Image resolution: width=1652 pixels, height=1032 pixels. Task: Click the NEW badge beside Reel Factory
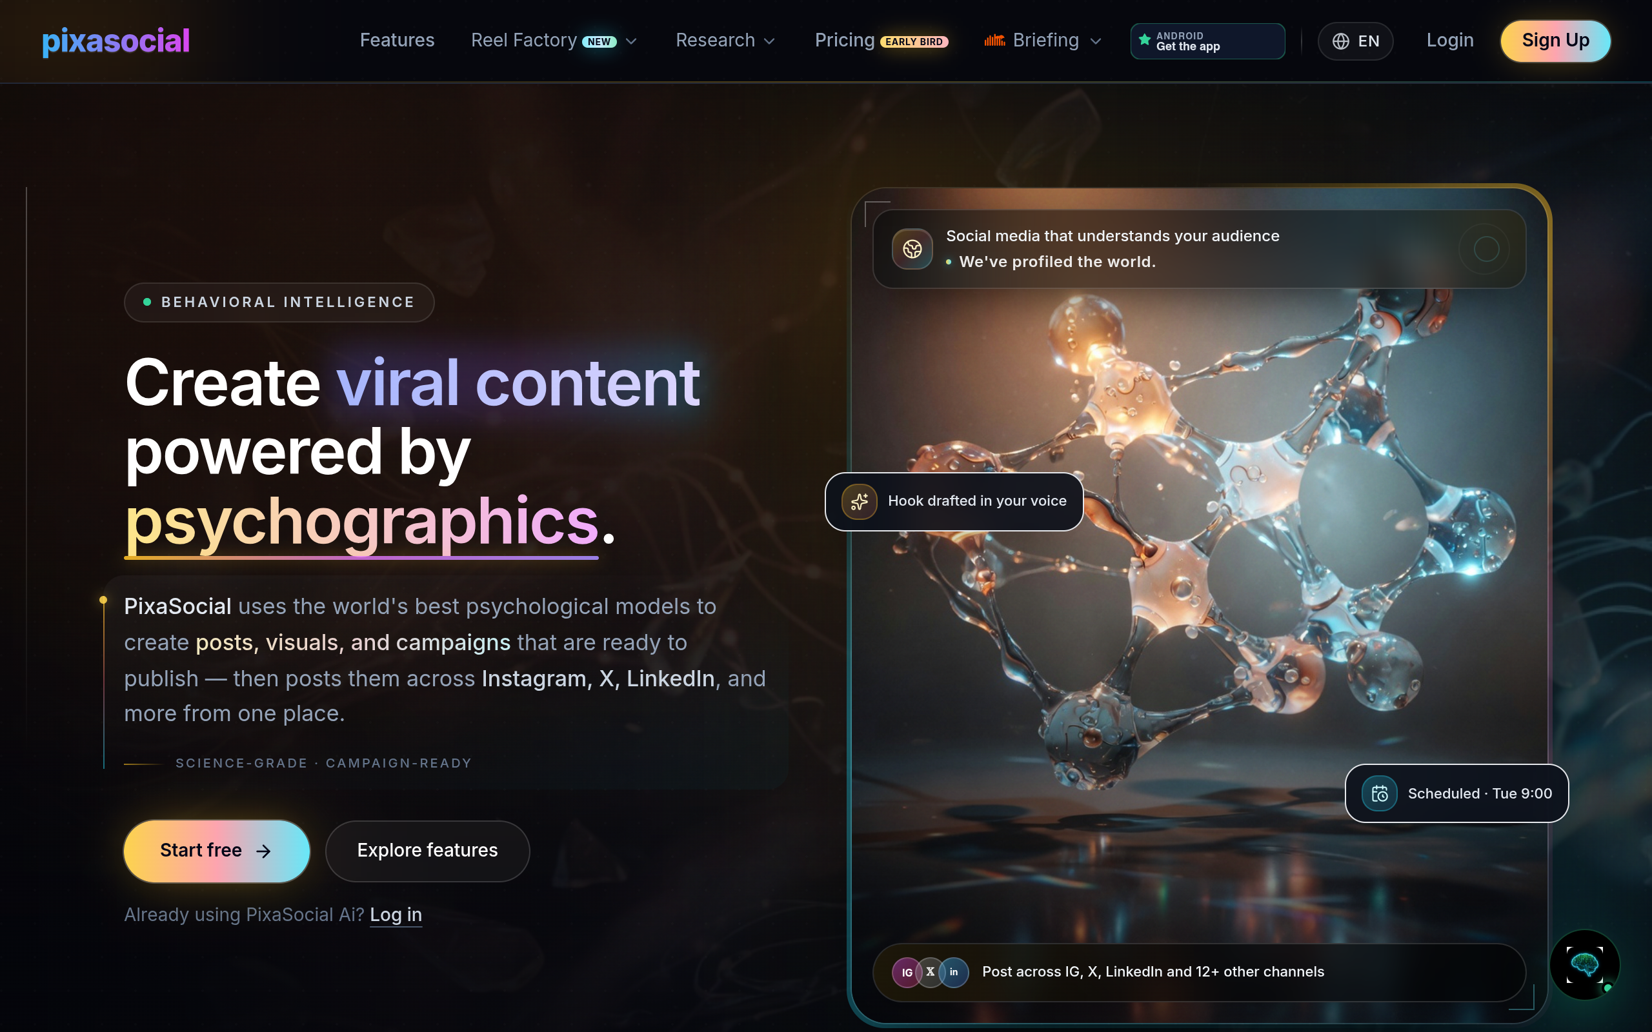pyautogui.click(x=599, y=42)
